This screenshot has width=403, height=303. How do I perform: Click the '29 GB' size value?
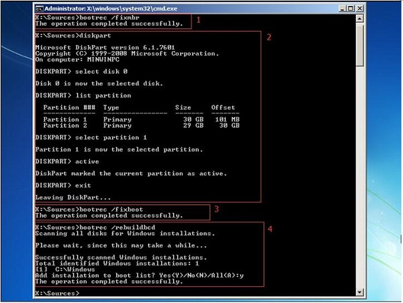pos(193,126)
